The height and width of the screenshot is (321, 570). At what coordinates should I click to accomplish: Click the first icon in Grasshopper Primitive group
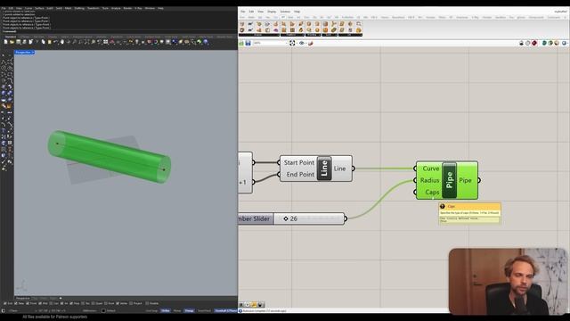coord(309,24)
